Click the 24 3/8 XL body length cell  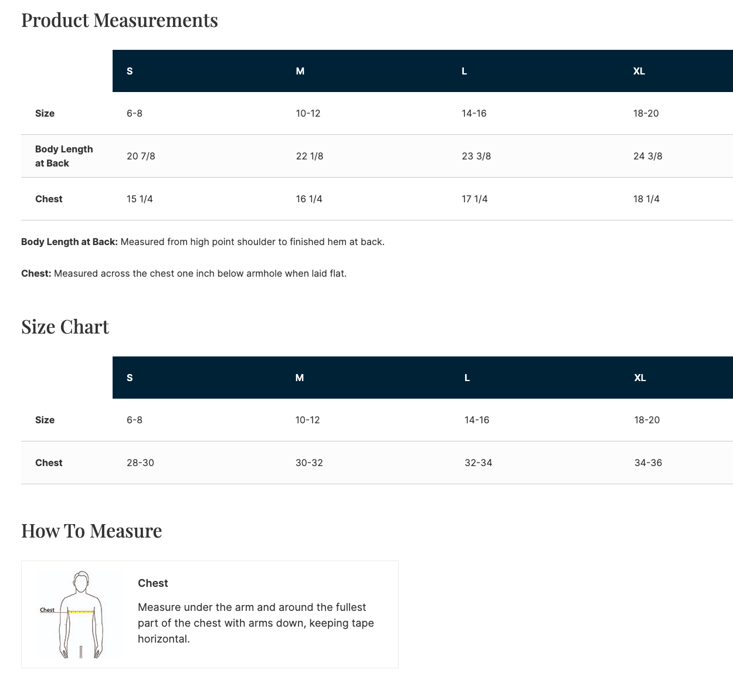click(x=647, y=156)
